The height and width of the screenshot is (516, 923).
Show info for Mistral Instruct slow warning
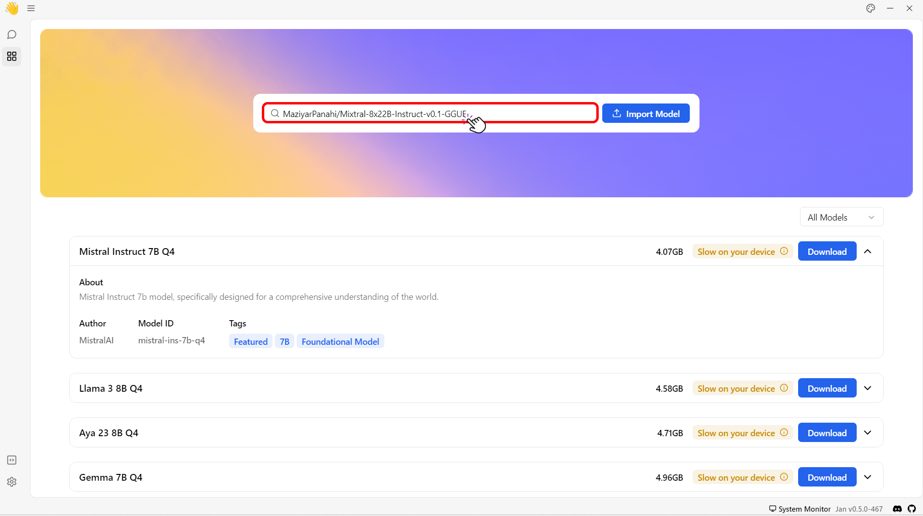784,251
